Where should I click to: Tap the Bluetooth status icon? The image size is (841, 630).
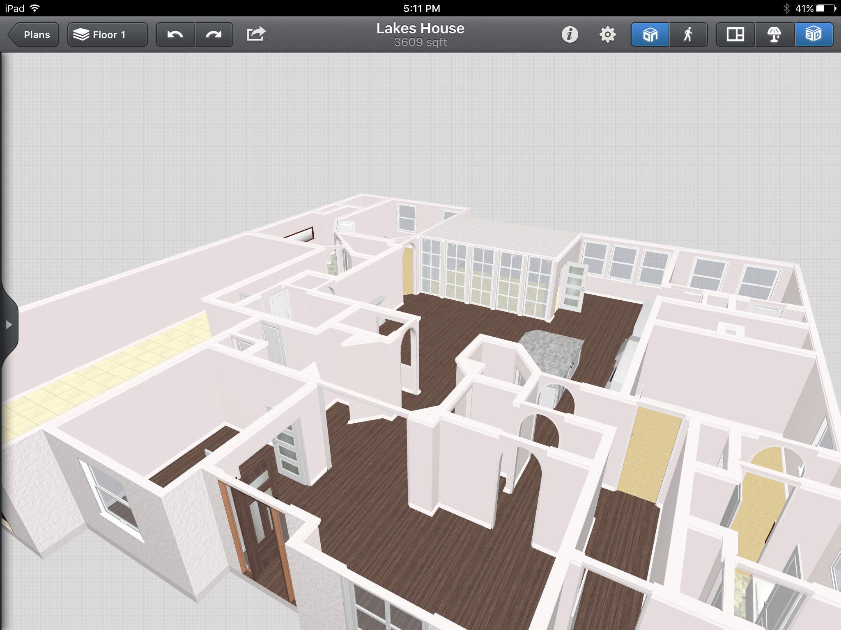pos(786,8)
